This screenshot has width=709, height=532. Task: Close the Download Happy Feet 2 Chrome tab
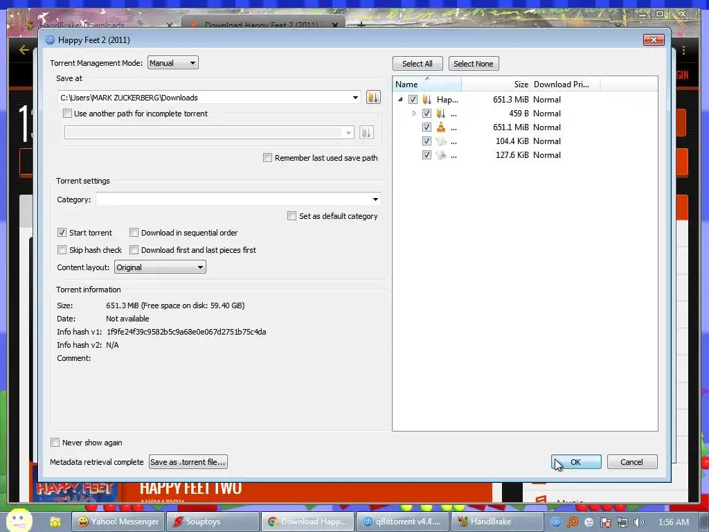pos(334,25)
